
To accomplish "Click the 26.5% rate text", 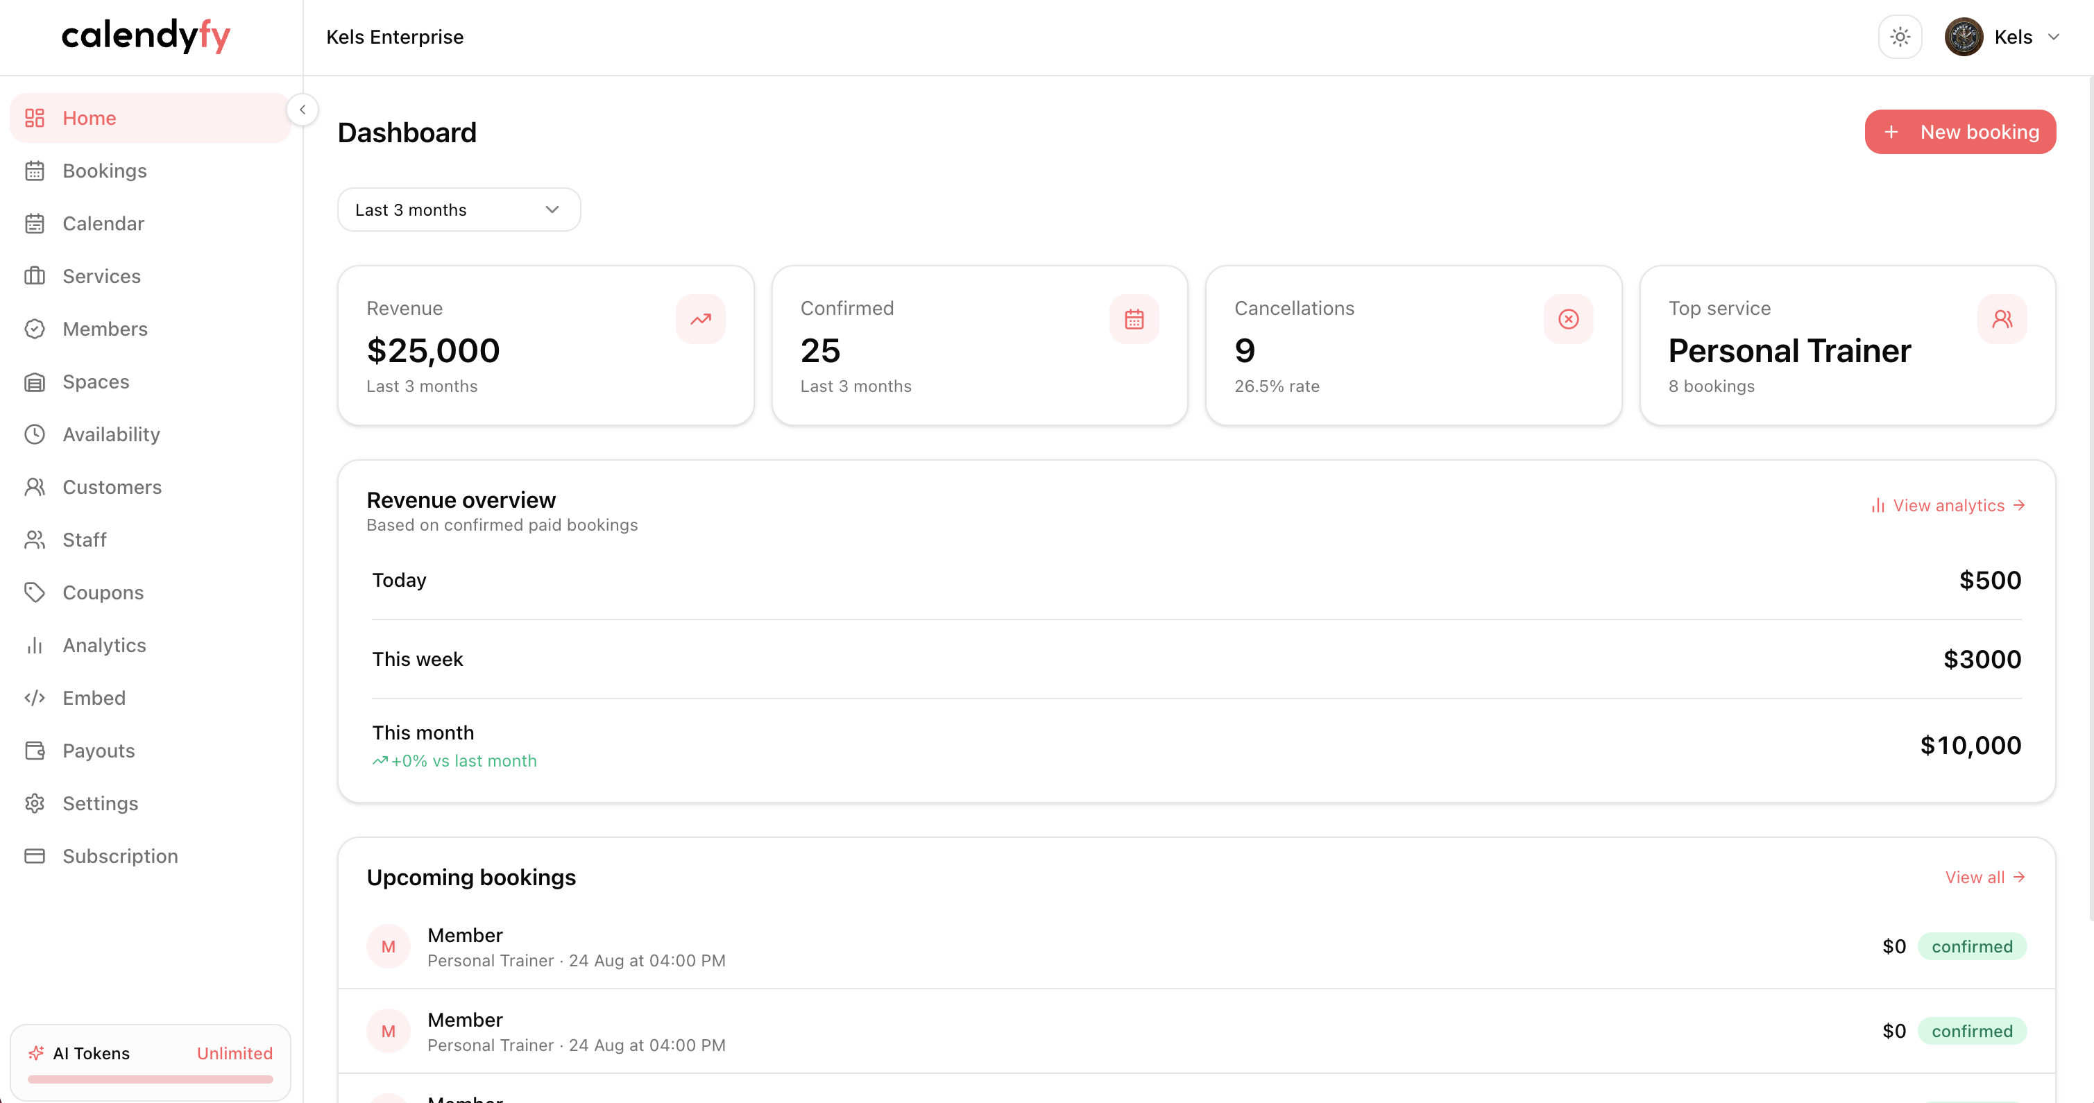I will [x=1276, y=387].
